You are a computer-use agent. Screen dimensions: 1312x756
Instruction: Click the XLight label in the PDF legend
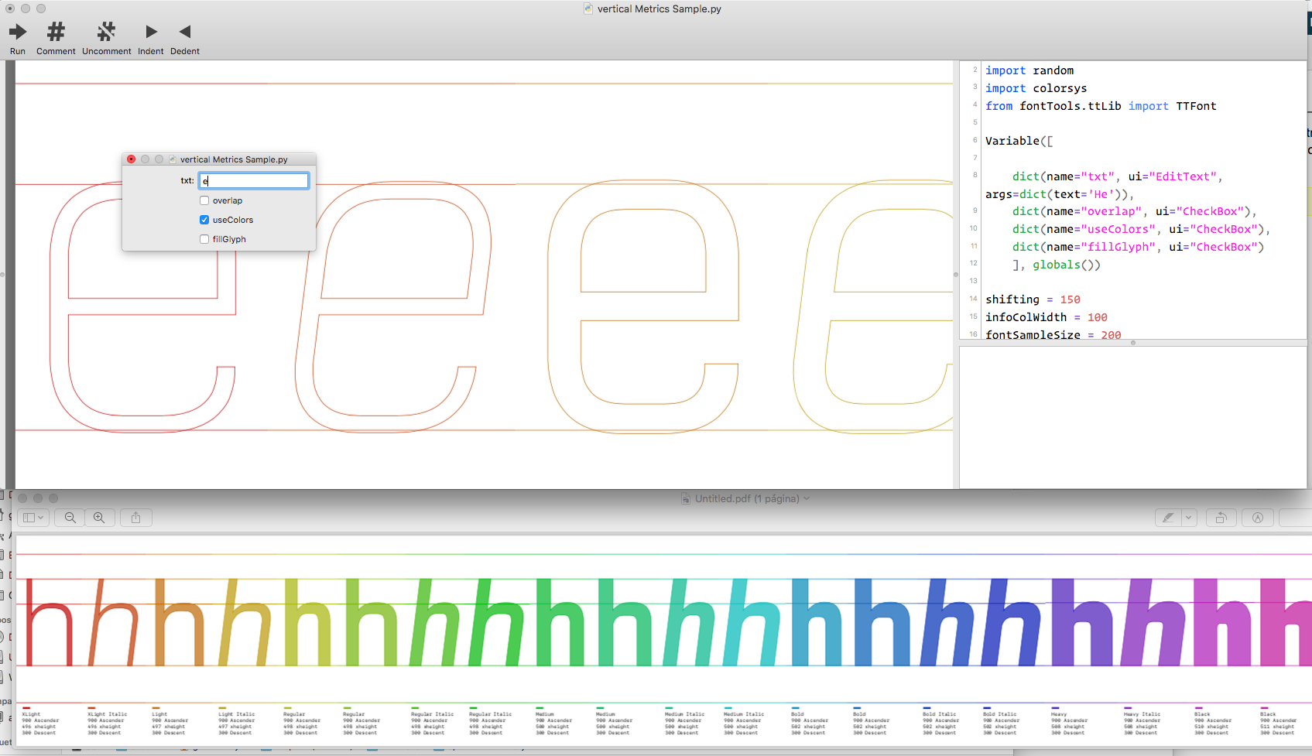(x=32, y=714)
